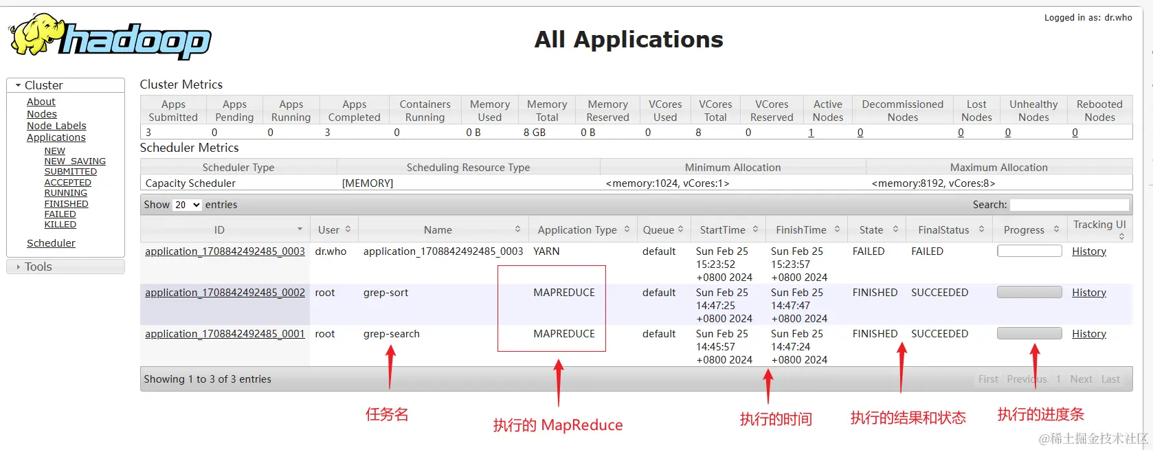The image size is (1153, 450).
Task: Sort by ID column arrow icon
Action: point(300,229)
